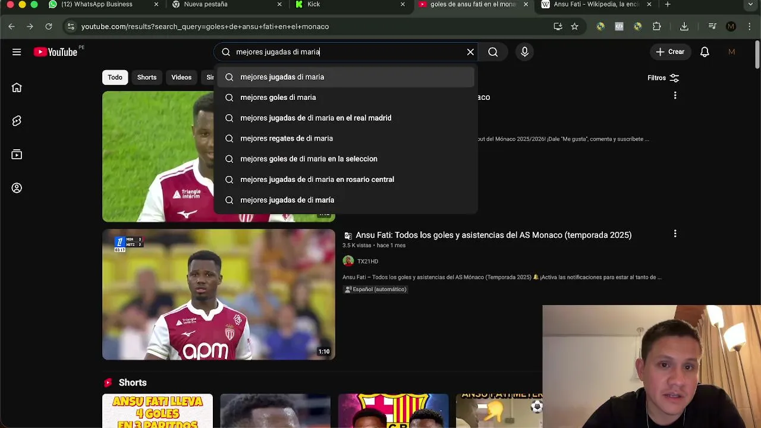Image resolution: width=761 pixels, height=428 pixels.
Task: Choose suggestion about Di Maria en Rosario Central
Action: pos(346,180)
